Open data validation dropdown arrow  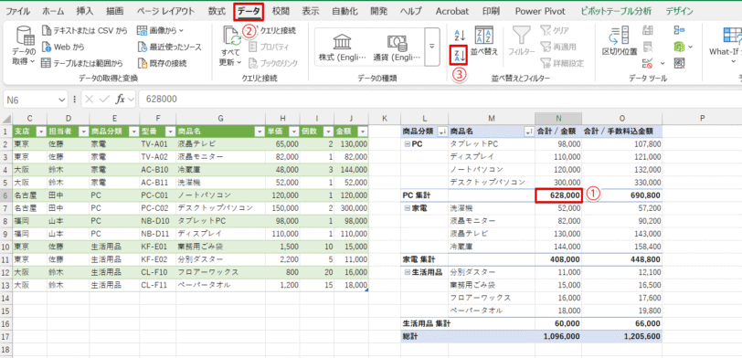click(662, 63)
